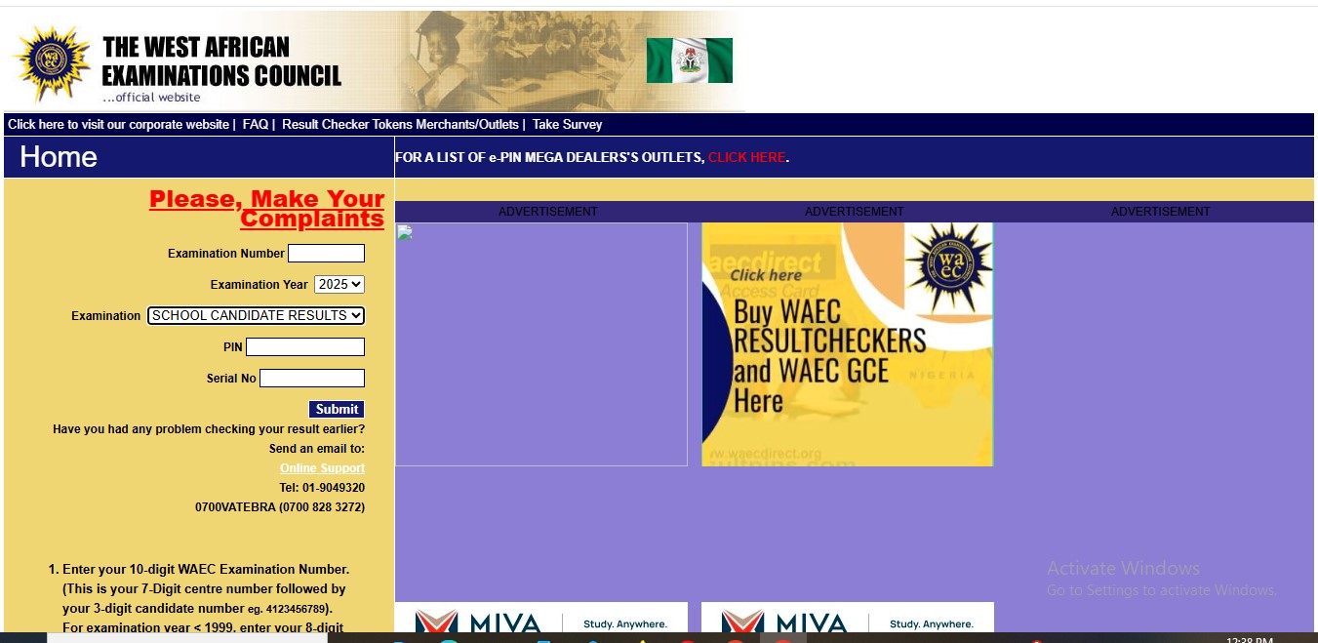
Task: Click the Nigerian flag image
Action: pyautogui.click(x=689, y=60)
